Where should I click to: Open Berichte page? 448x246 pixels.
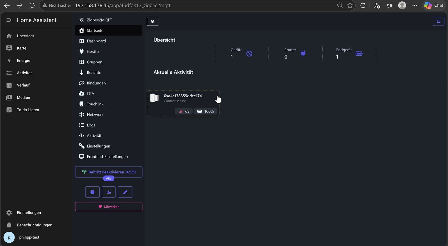pyautogui.click(x=109, y=73)
